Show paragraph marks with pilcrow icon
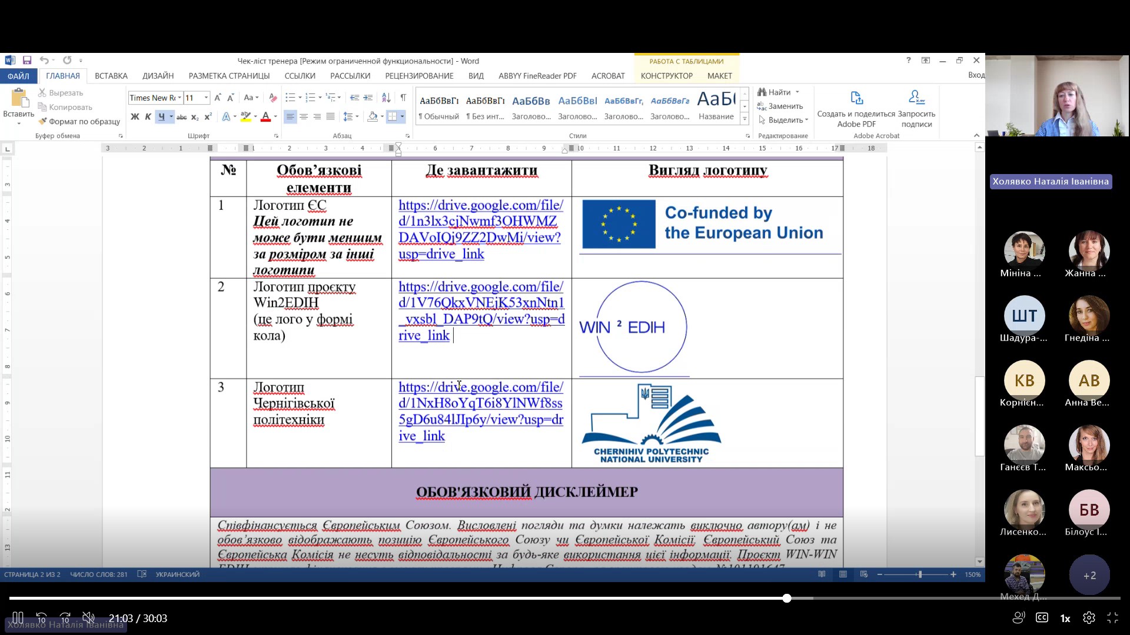 [x=403, y=98]
